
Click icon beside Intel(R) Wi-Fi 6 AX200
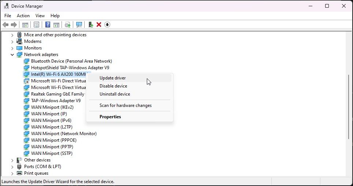(26, 74)
